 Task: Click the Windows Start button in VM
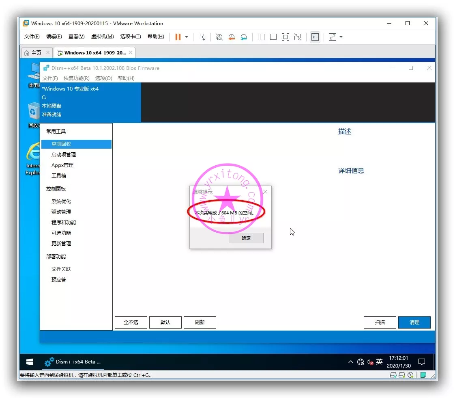[x=30, y=362]
